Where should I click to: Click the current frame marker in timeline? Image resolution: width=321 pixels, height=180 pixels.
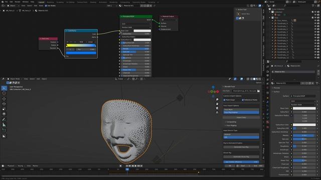[x=127, y=169]
